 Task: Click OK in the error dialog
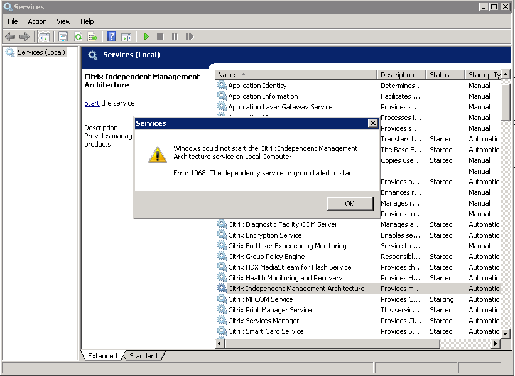[350, 204]
